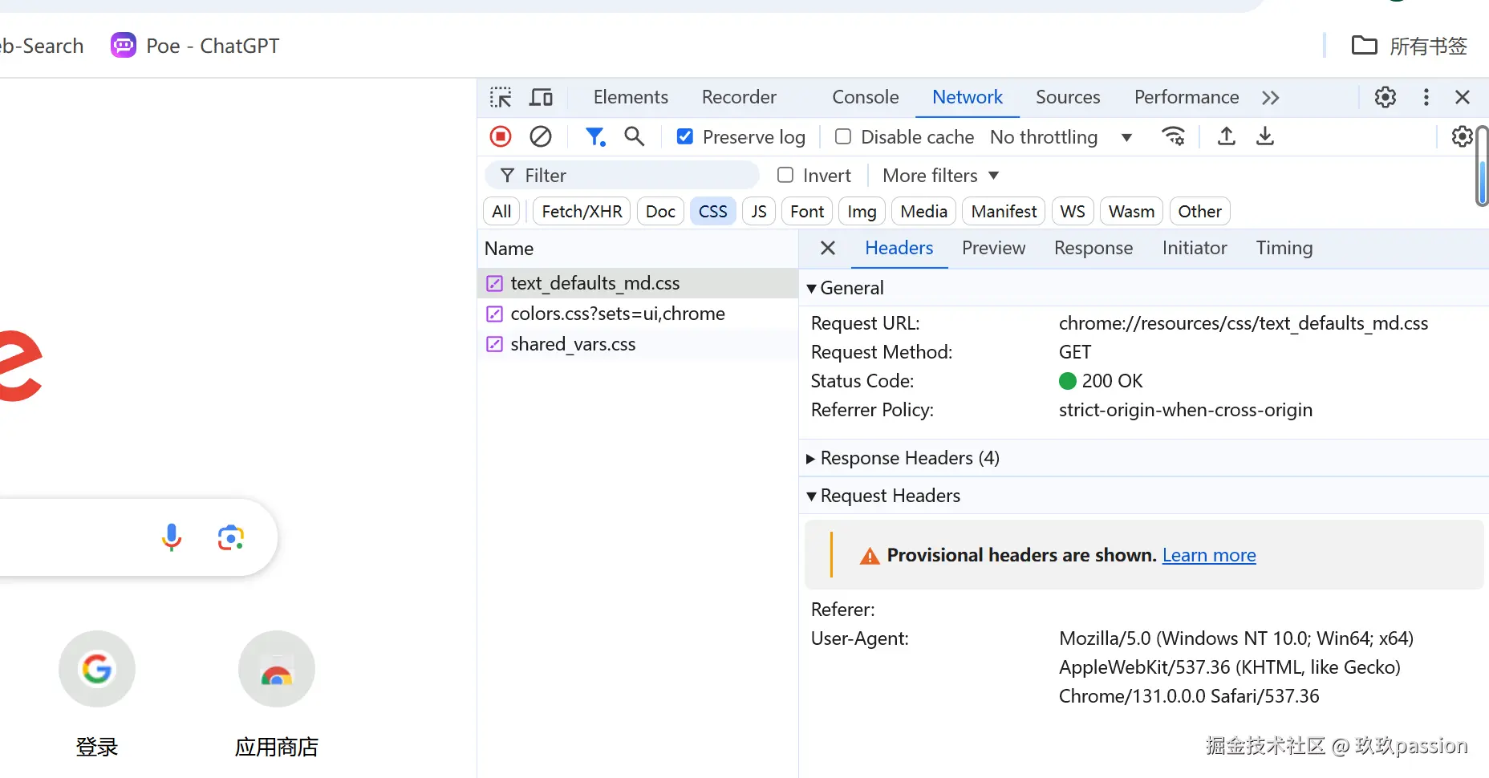Export HAR with download arrow
Screen dimensions: 1489x778
coord(1265,136)
